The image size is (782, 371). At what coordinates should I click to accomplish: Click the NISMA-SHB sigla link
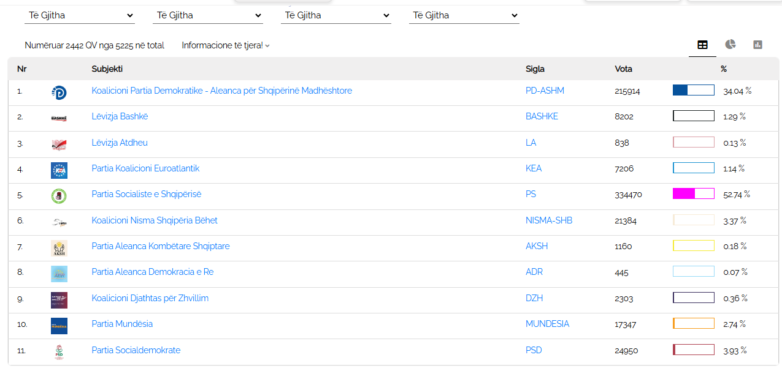549,220
